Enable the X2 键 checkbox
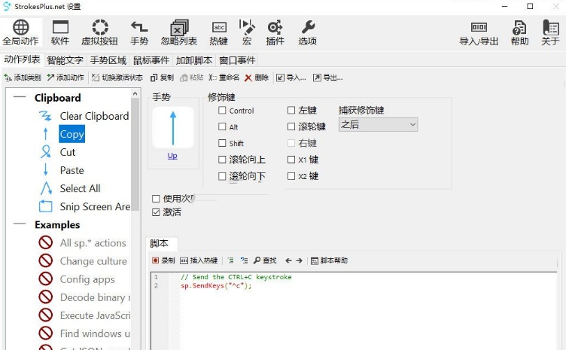 tap(291, 176)
